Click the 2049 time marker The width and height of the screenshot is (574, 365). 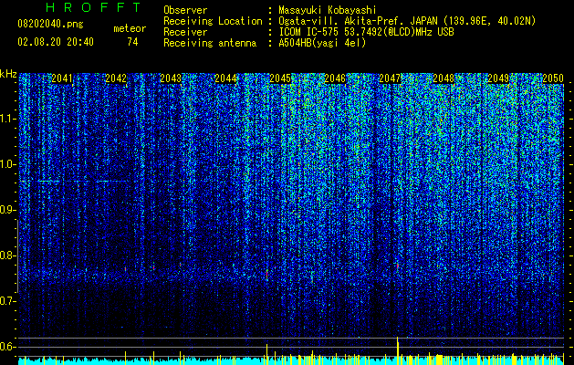[x=498, y=78]
